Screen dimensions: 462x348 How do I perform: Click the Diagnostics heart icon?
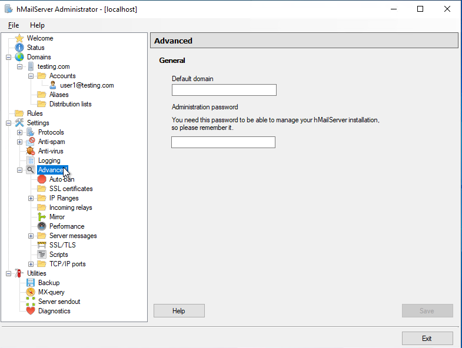click(x=31, y=311)
